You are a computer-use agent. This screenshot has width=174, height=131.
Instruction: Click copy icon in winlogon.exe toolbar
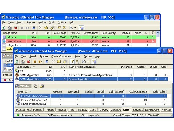[40, 28]
